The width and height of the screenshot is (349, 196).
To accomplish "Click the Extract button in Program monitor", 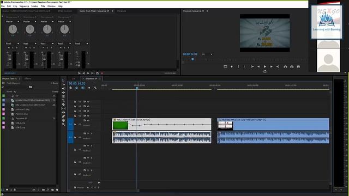I will tap(292, 66).
